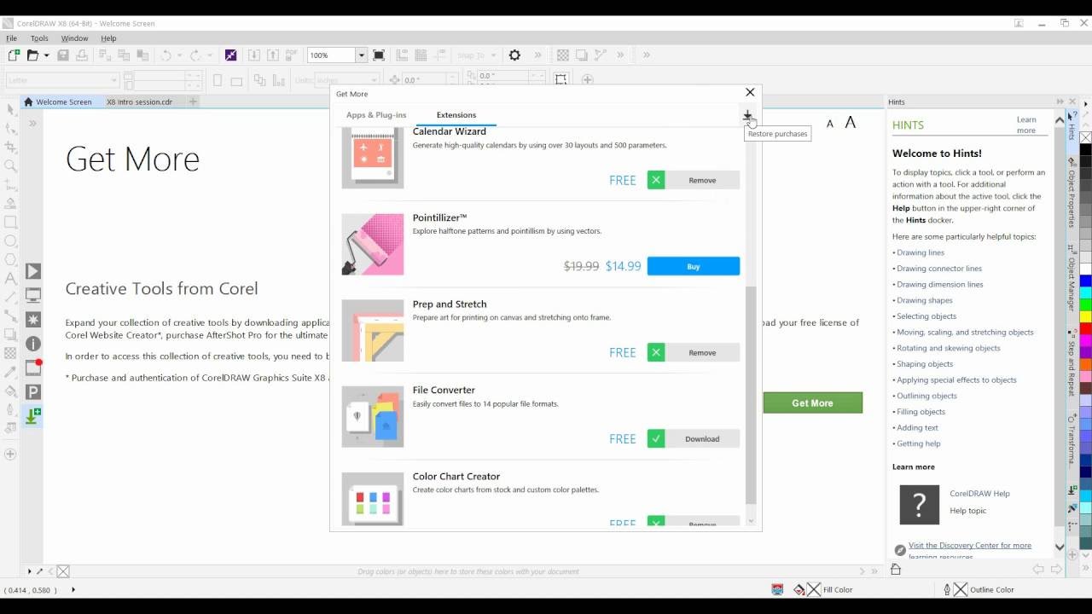Open the Tools menu
The height and width of the screenshot is (614, 1092).
pyautogui.click(x=39, y=38)
